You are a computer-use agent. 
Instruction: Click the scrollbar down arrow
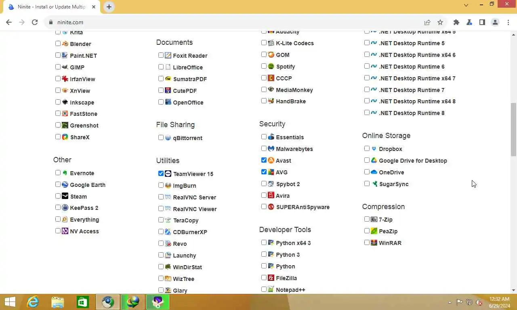[513, 290]
